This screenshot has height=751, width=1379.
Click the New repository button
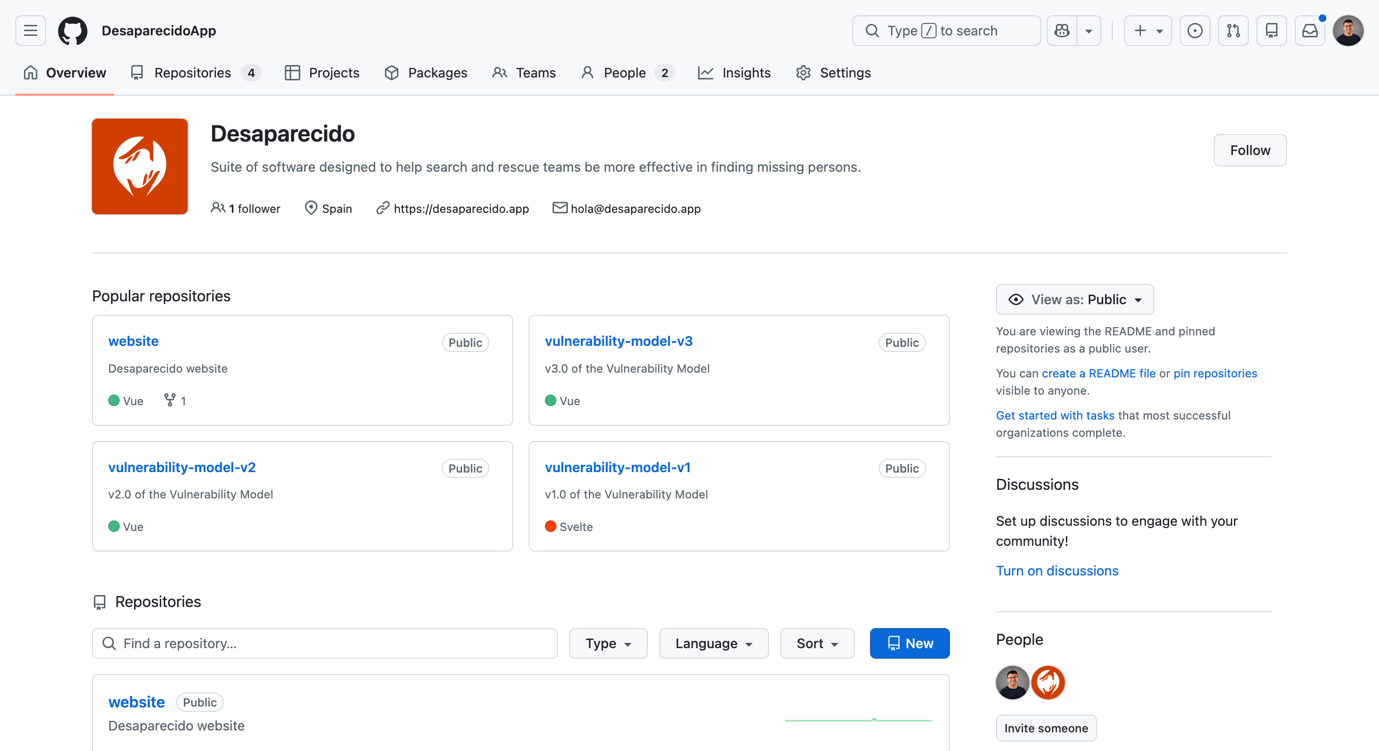pos(910,643)
